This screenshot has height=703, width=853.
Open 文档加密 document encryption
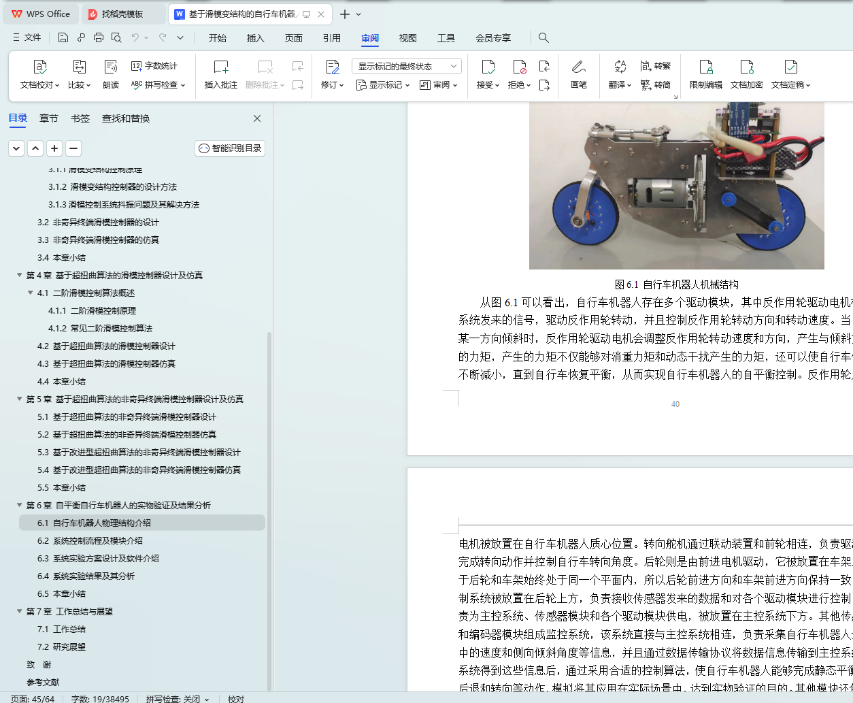[x=747, y=75]
